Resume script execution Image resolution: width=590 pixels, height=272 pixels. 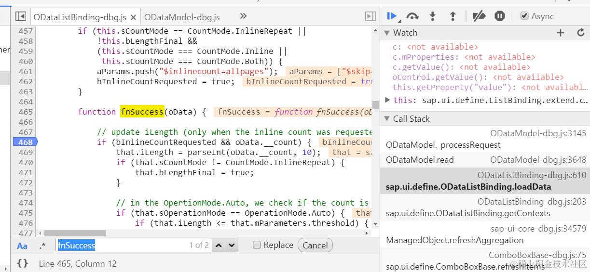(392, 16)
